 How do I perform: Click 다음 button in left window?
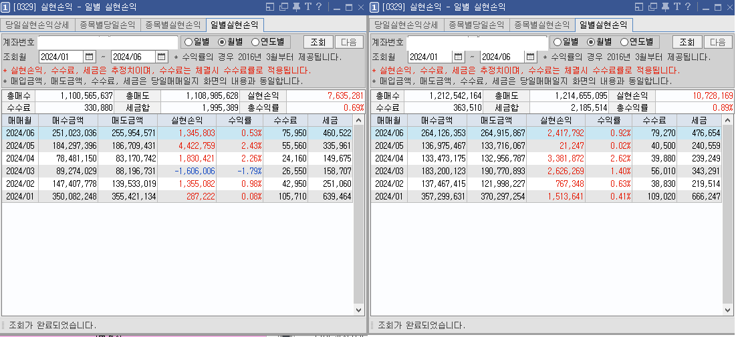[349, 42]
